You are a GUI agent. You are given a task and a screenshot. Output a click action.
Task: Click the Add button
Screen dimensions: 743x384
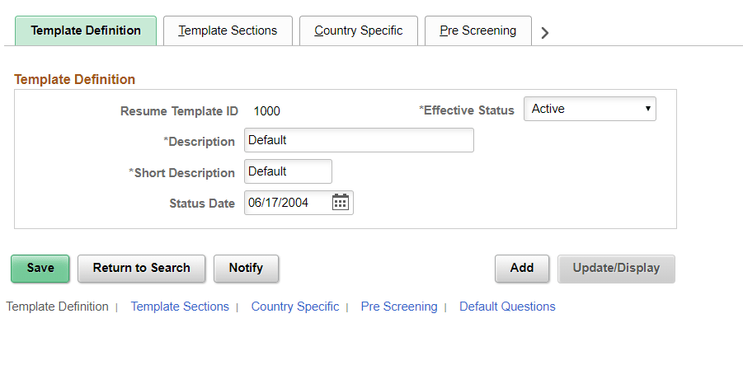coord(522,269)
